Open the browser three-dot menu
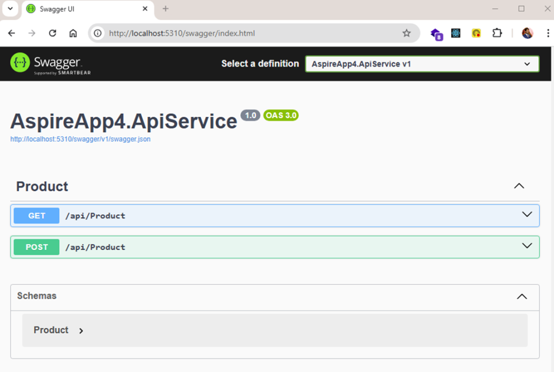The height and width of the screenshot is (372, 554). point(548,33)
